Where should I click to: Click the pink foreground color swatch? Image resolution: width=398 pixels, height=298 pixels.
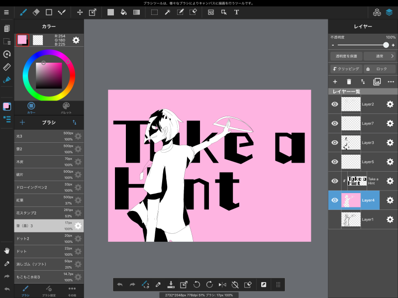click(x=22, y=40)
